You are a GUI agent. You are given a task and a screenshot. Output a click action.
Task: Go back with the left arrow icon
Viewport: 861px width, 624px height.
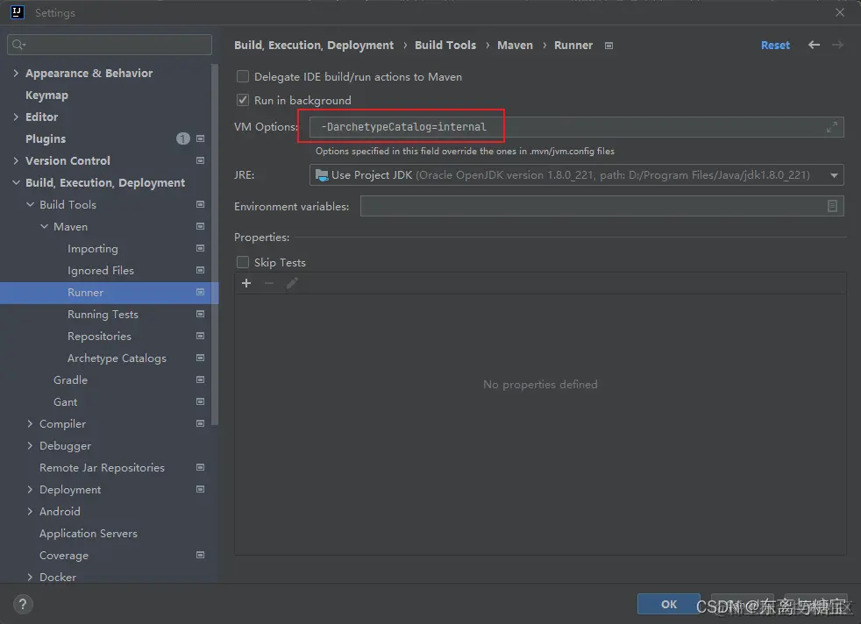click(x=814, y=45)
